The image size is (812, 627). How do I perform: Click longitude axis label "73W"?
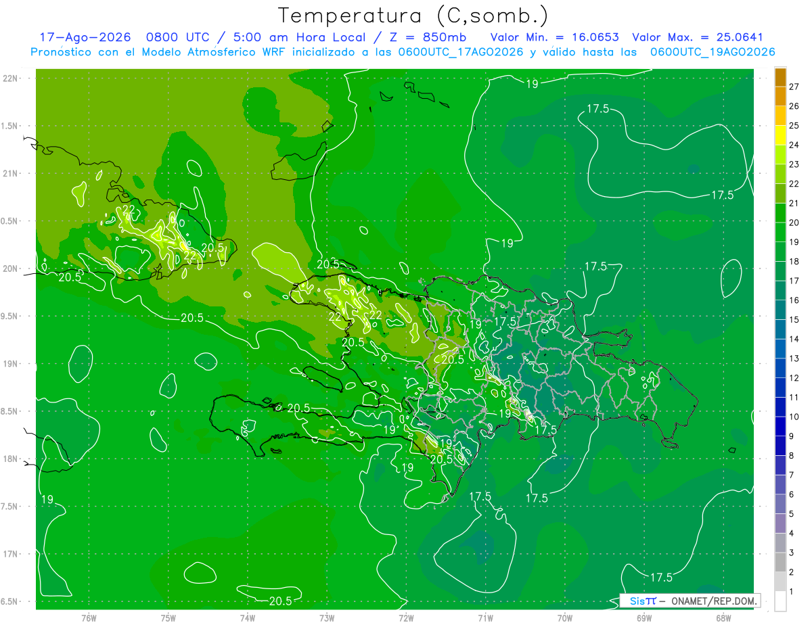[327, 618]
